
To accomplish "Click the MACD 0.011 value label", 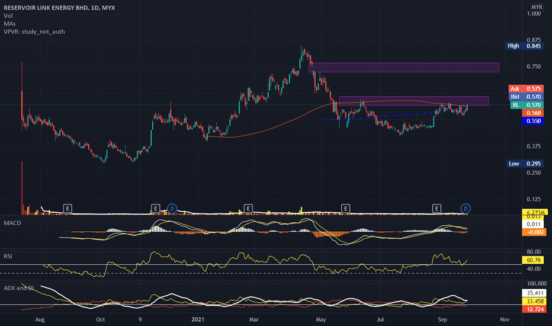I will (x=533, y=225).
